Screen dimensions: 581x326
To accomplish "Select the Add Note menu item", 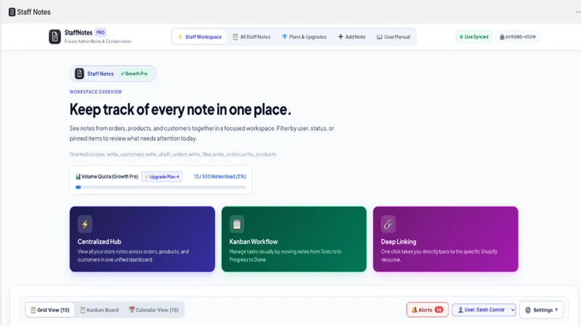I will click(x=352, y=37).
